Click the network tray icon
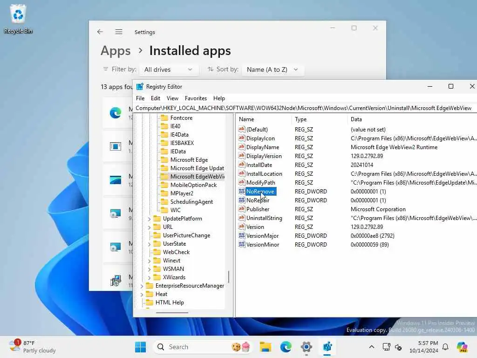This screenshot has height=358, width=477. [386, 347]
